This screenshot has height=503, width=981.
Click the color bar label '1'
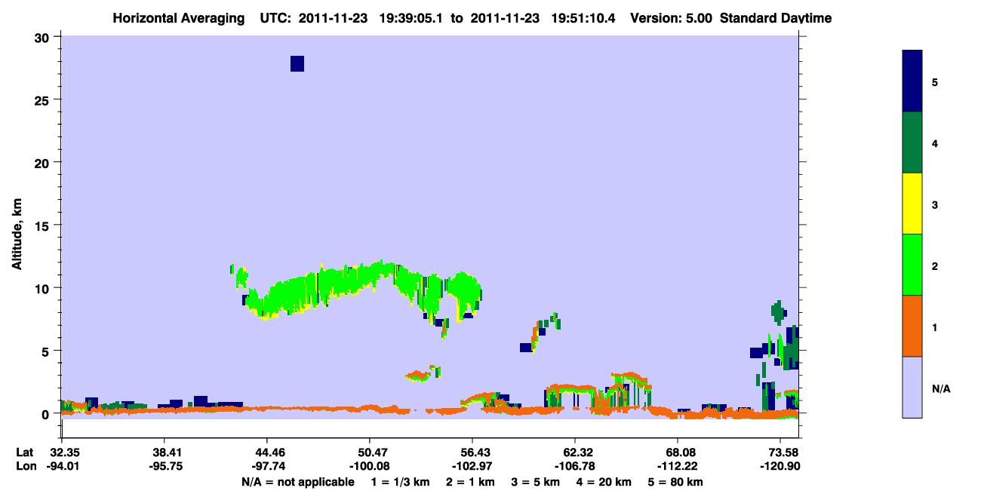pyautogui.click(x=935, y=327)
